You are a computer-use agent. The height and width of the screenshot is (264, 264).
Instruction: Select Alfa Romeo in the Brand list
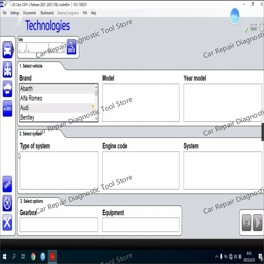tap(57, 98)
